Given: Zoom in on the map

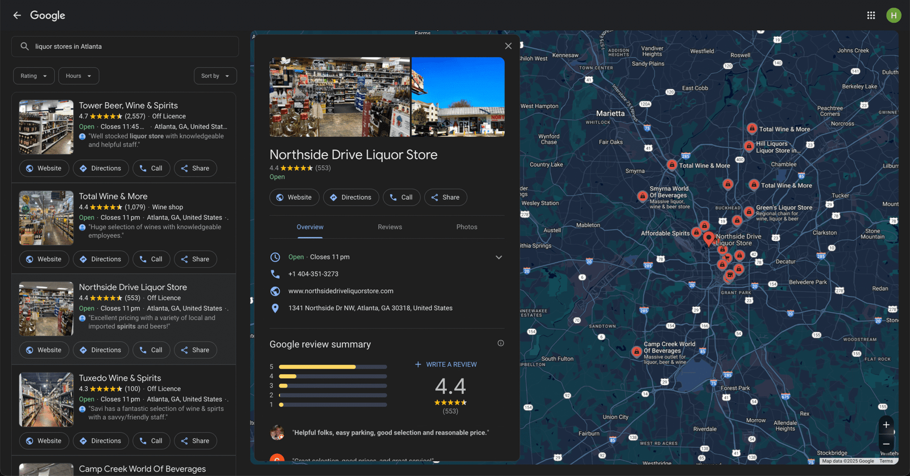Looking at the screenshot, I should click(x=886, y=425).
